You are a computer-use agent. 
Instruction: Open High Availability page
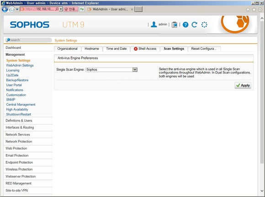(x=17, y=109)
